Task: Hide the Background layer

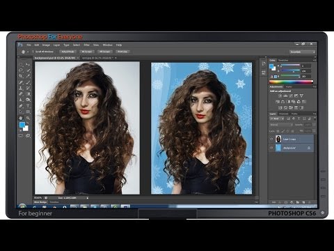Action: coord(271,148)
